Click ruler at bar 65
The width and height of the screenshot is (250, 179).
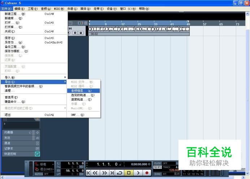tap(221, 24)
